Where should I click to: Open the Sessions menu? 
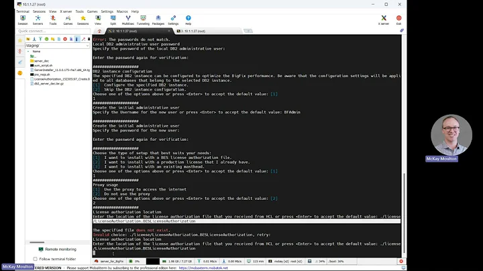(x=39, y=11)
